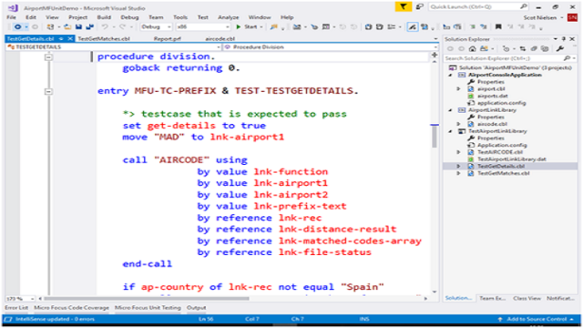The image size is (583, 328).
Task: Toggle Auto Hide pin on Solution Explorer
Action: pos(564,38)
